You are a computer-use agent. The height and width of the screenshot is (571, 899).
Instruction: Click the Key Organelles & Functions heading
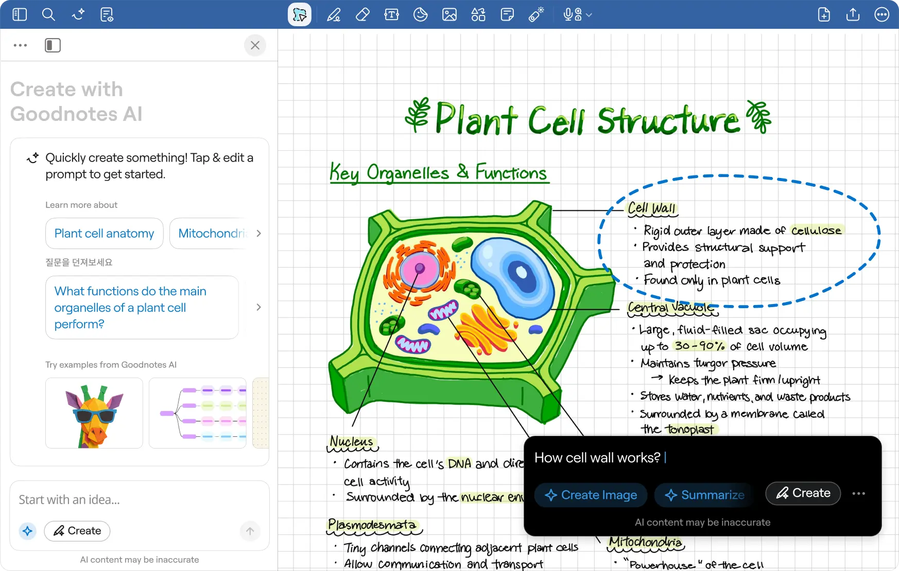(x=439, y=173)
